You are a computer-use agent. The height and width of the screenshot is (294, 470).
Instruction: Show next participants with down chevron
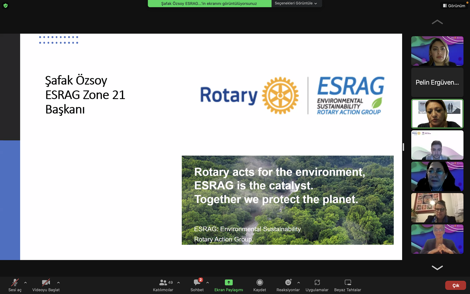[437, 268]
